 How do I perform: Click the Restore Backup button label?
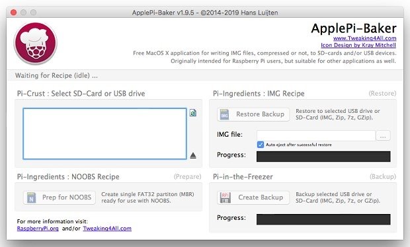pos(260,114)
